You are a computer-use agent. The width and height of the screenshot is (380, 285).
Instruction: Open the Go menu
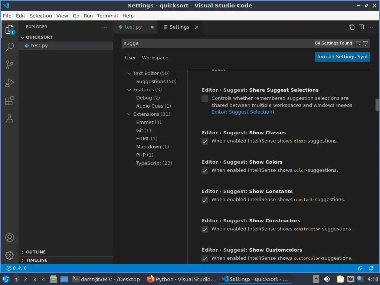click(x=76, y=16)
